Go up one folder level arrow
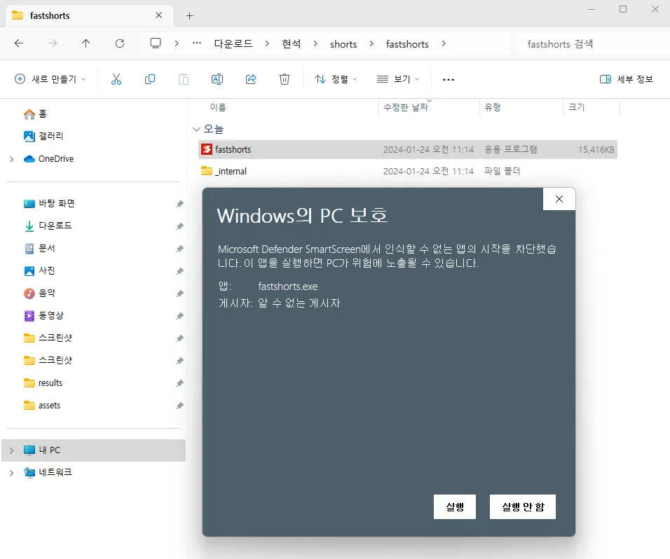The width and height of the screenshot is (670, 559). coord(86,43)
